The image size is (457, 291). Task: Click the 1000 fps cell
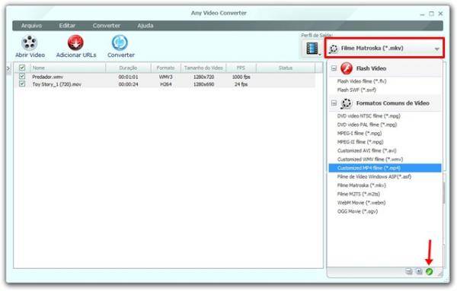[241, 77]
